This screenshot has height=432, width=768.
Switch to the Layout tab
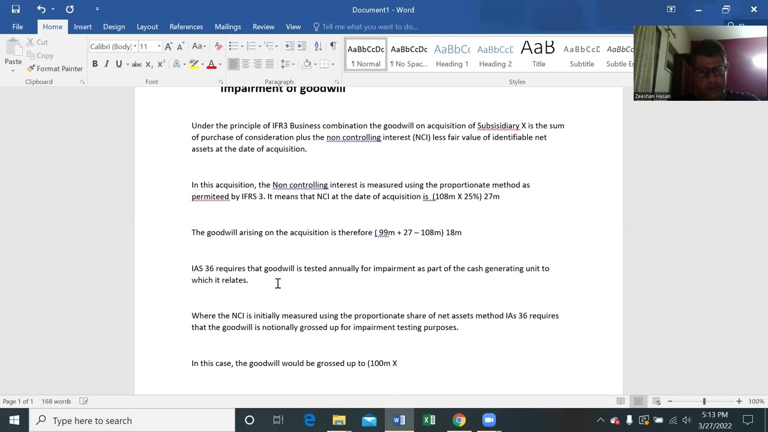pos(147,26)
